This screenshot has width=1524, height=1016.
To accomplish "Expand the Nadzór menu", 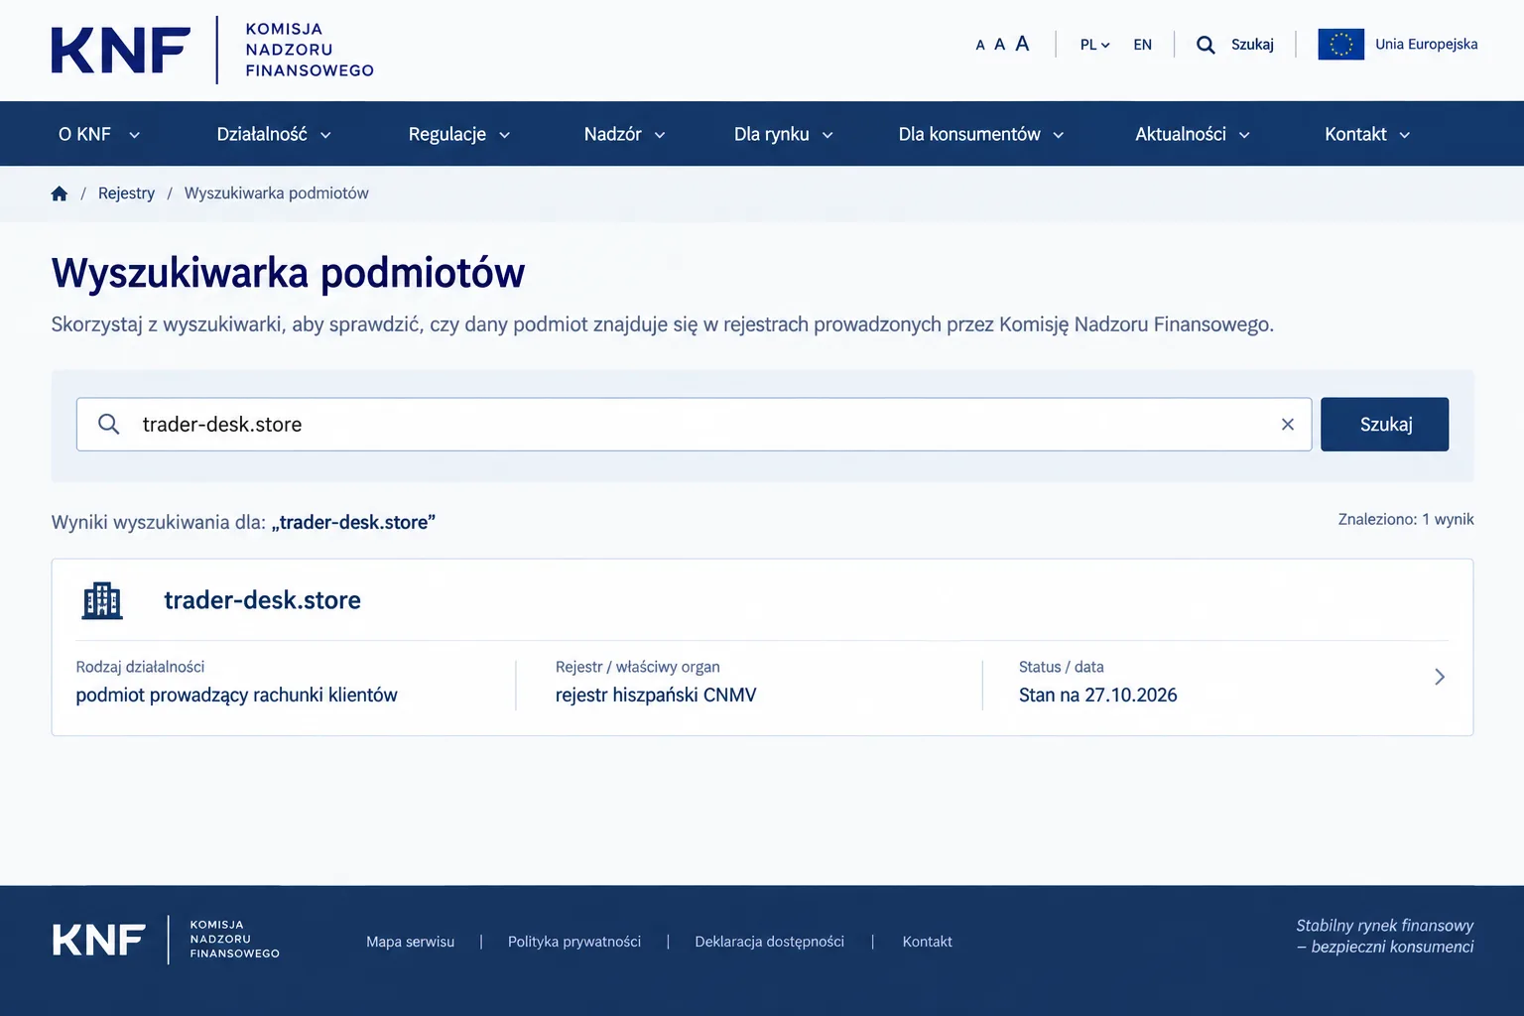I will pyautogui.click(x=624, y=134).
